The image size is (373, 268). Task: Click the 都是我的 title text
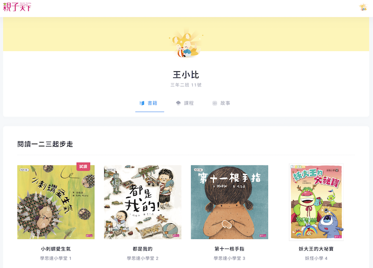click(143, 249)
